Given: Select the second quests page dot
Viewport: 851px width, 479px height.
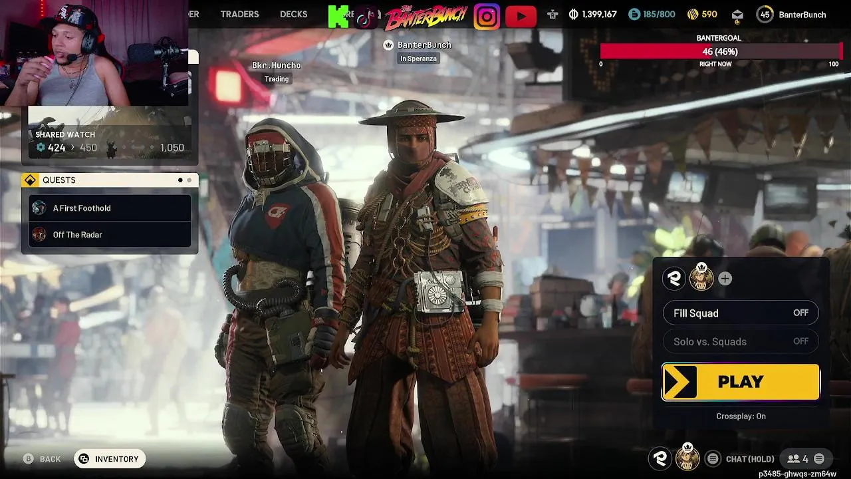Looking at the screenshot, I should (x=189, y=180).
